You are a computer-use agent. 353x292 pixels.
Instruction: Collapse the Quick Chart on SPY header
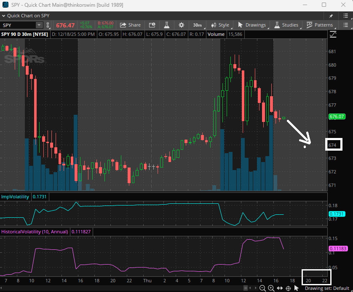point(4,16)
